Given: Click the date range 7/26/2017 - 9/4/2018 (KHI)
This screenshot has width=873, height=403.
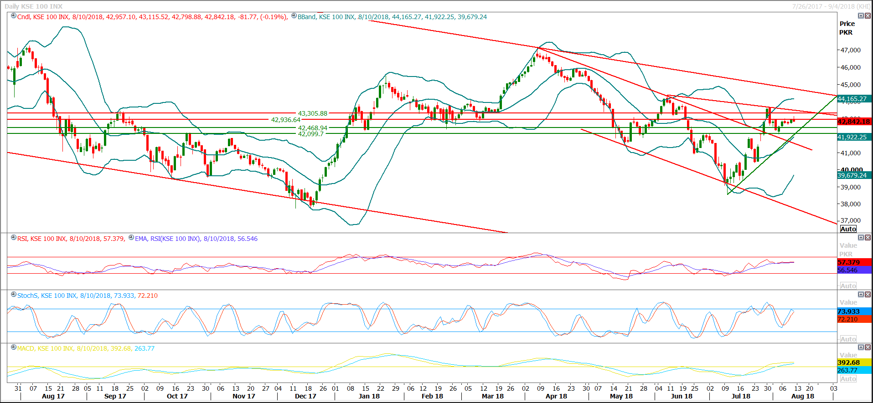Looking at the screenshot, I should point(831,6).
